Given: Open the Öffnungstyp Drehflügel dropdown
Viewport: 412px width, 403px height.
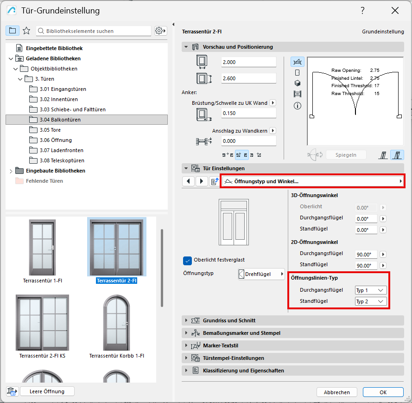Looking at the screenshot, I should tap(261, 274).
